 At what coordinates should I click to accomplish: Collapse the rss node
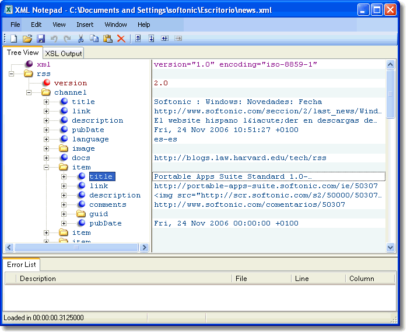point(11,74)
